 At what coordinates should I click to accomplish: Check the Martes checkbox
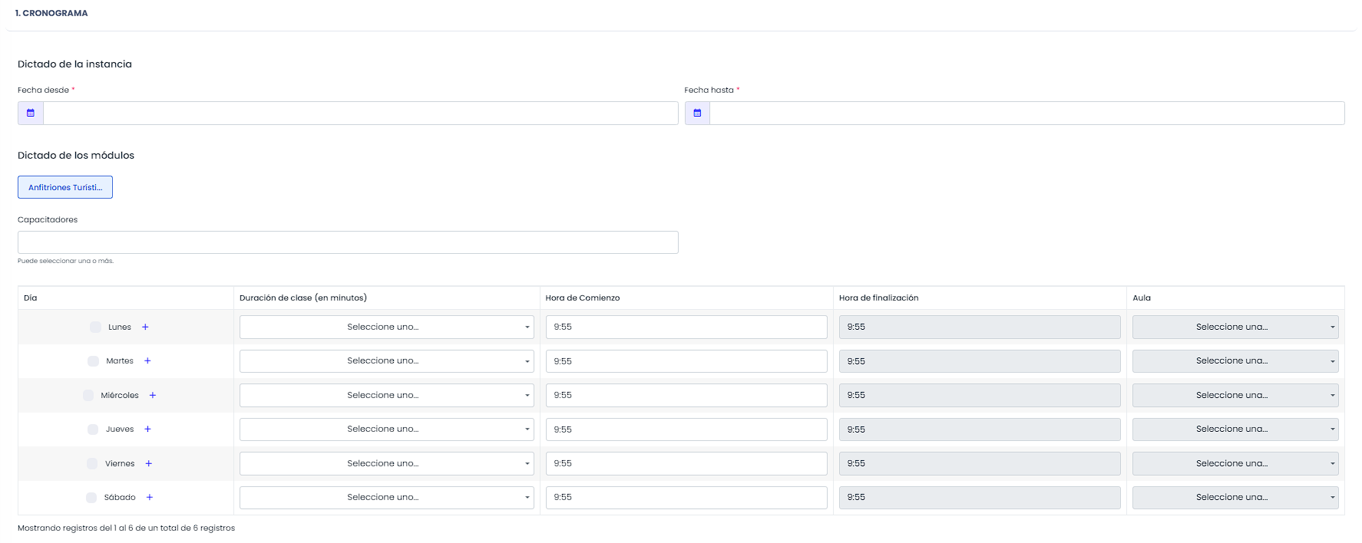tap(93, 360)
